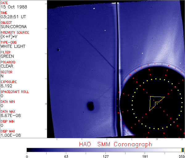Click the multicolored end of the color bar
Image resolution: width=185 pixels, height=158 pixels.
[x=183, y=150]
